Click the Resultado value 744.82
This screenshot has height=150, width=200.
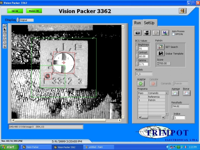[x=180, y=106]
